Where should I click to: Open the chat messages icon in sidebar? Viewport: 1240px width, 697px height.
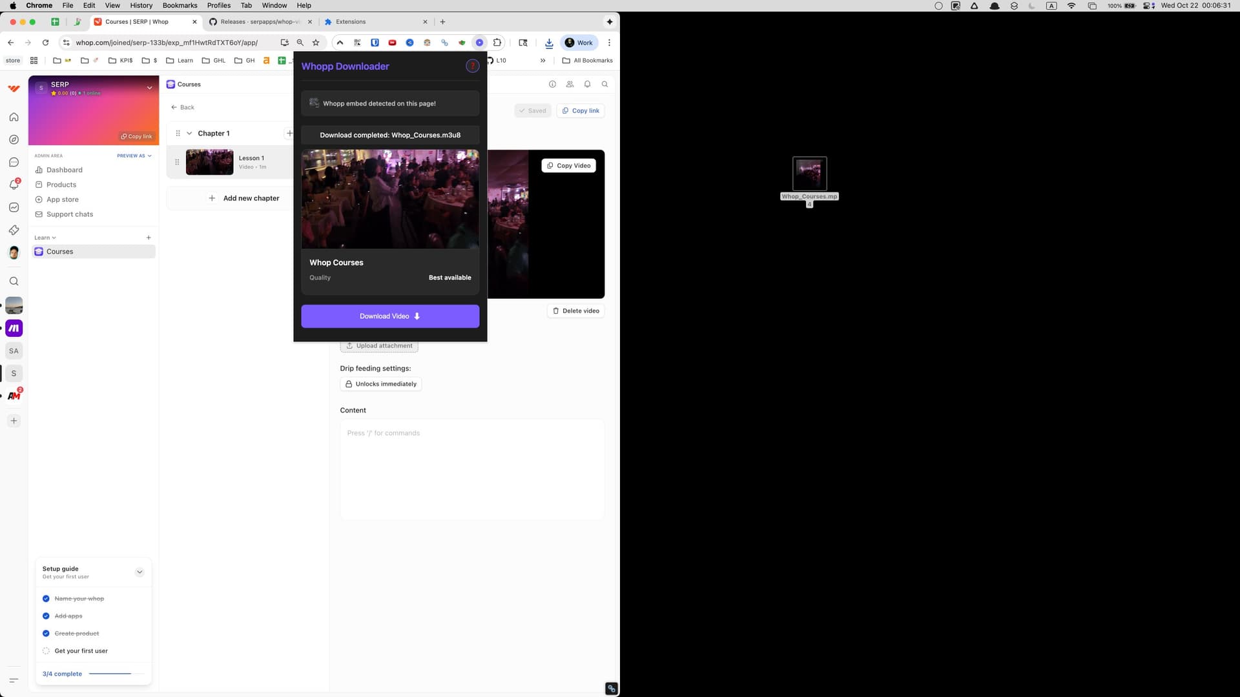coord(14,162)
